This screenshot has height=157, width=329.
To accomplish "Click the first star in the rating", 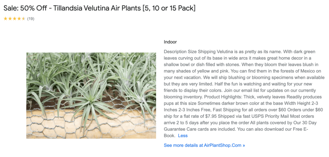I will click(5, 19).
